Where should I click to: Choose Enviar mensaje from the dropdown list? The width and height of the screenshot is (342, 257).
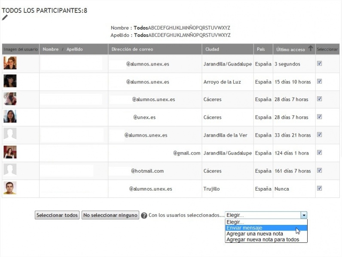tap(244, 228)
